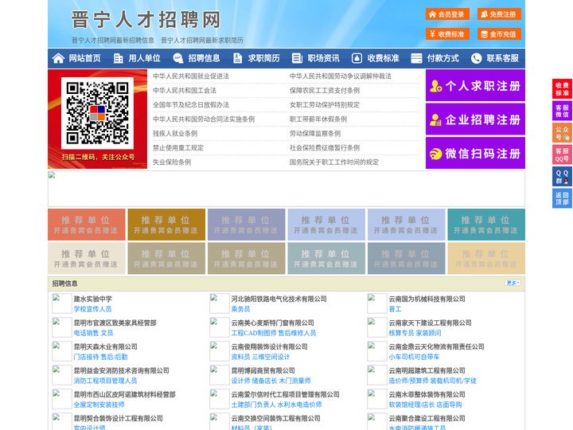Viewport: 573px width, 430px height.
Task: Open the 电话销售 文员 job link
Action: (x=94, y=333)
